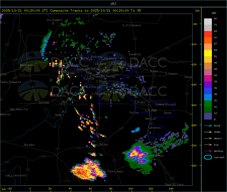Viewport: 227px width, 192px height.
Task: Select the bright green 20–30 dBZ band
Action: (208, 104)
